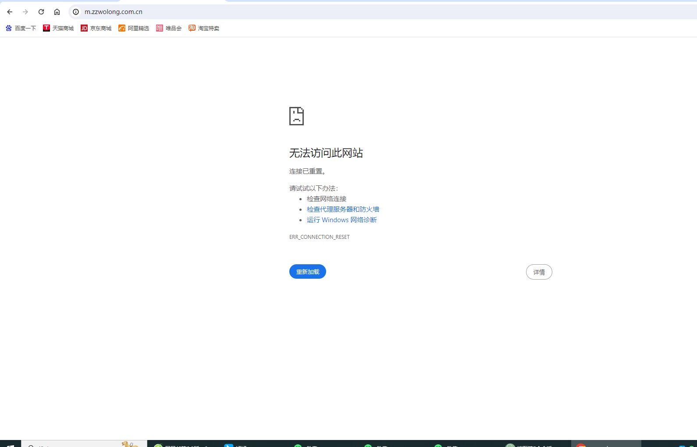Open the 天猫商城 bookmark
Viewport: 697px width, 447px height.
pos(58,28)
